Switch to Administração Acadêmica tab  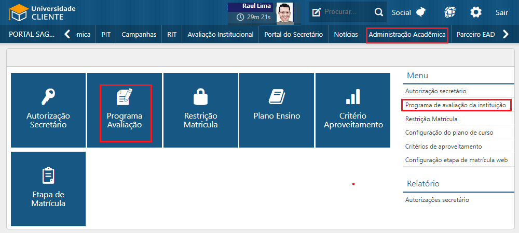click(x=407, y=35)
